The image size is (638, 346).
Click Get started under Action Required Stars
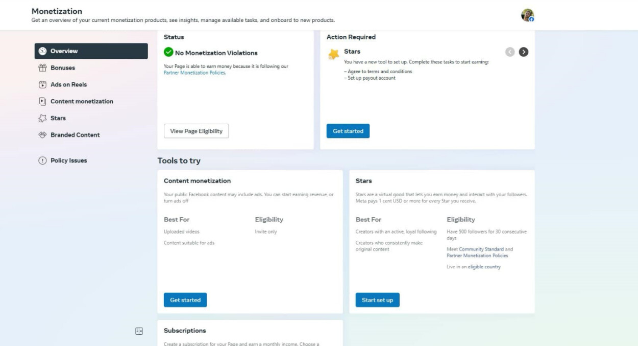[x=348, y=131]
